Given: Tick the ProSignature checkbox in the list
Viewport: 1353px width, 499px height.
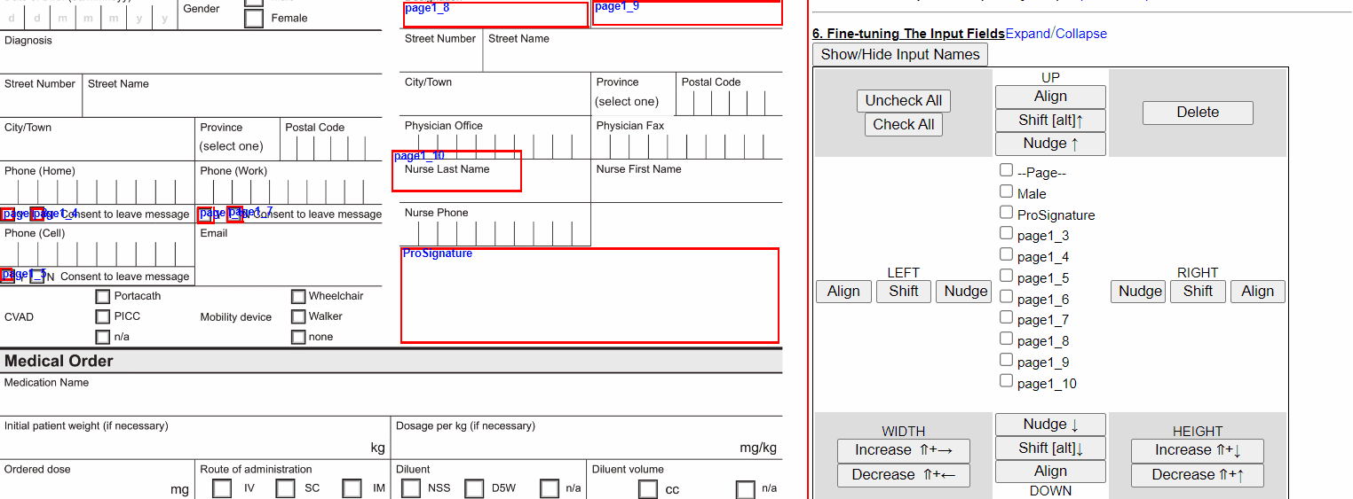Looking at the screenshot, I should pyautogui.click(x=1006, y=213).
